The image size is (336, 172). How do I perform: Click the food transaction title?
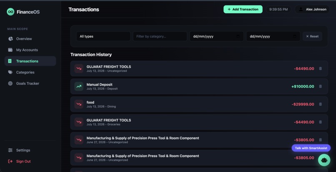tap(90, 102)
